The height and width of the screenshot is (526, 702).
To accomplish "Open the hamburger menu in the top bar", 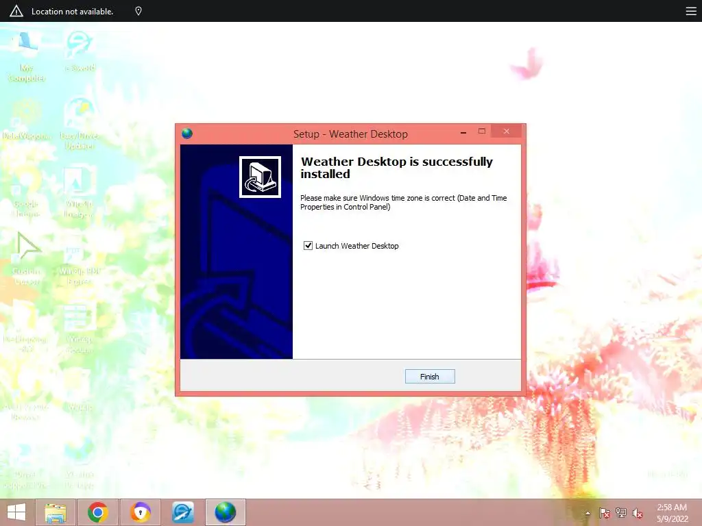I will tap(691, 11).
